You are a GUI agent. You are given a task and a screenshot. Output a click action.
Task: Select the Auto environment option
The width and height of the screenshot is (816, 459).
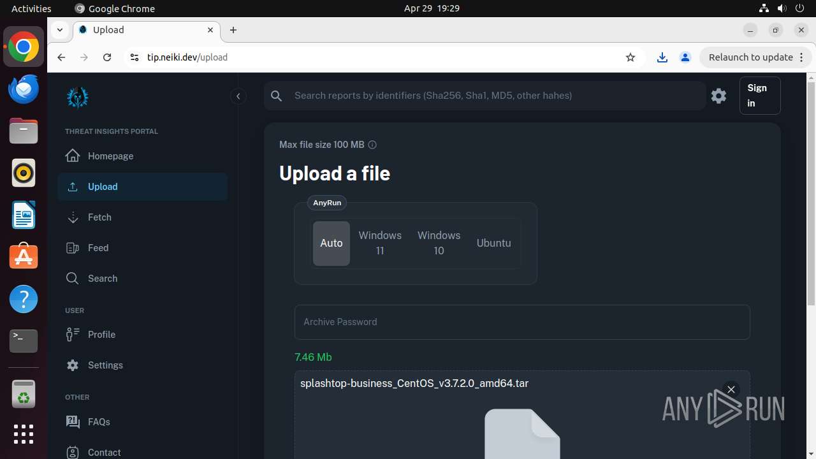click(331, 243)
